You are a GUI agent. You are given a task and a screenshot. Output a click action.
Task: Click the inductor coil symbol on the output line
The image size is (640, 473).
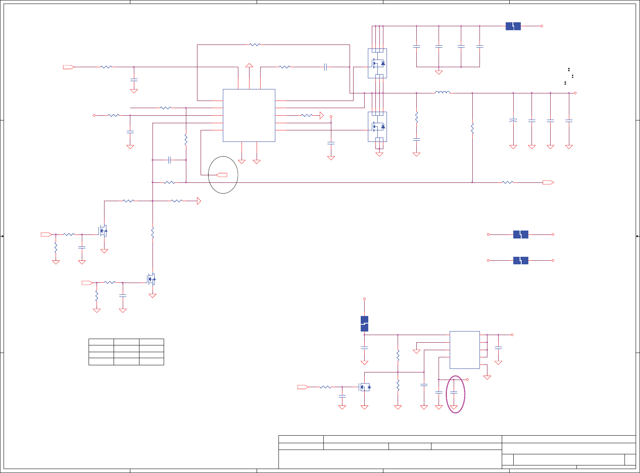coord(443,93)
